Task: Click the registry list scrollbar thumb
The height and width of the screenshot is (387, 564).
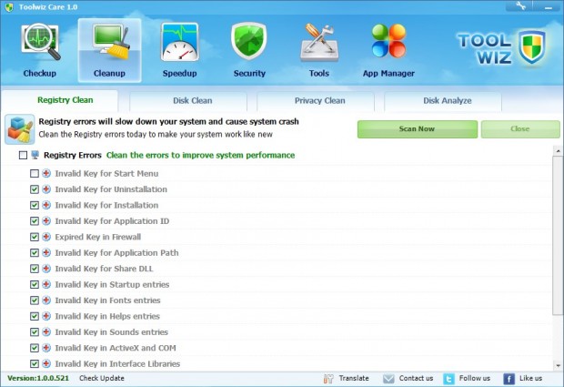Action: (x=558, y=236)
